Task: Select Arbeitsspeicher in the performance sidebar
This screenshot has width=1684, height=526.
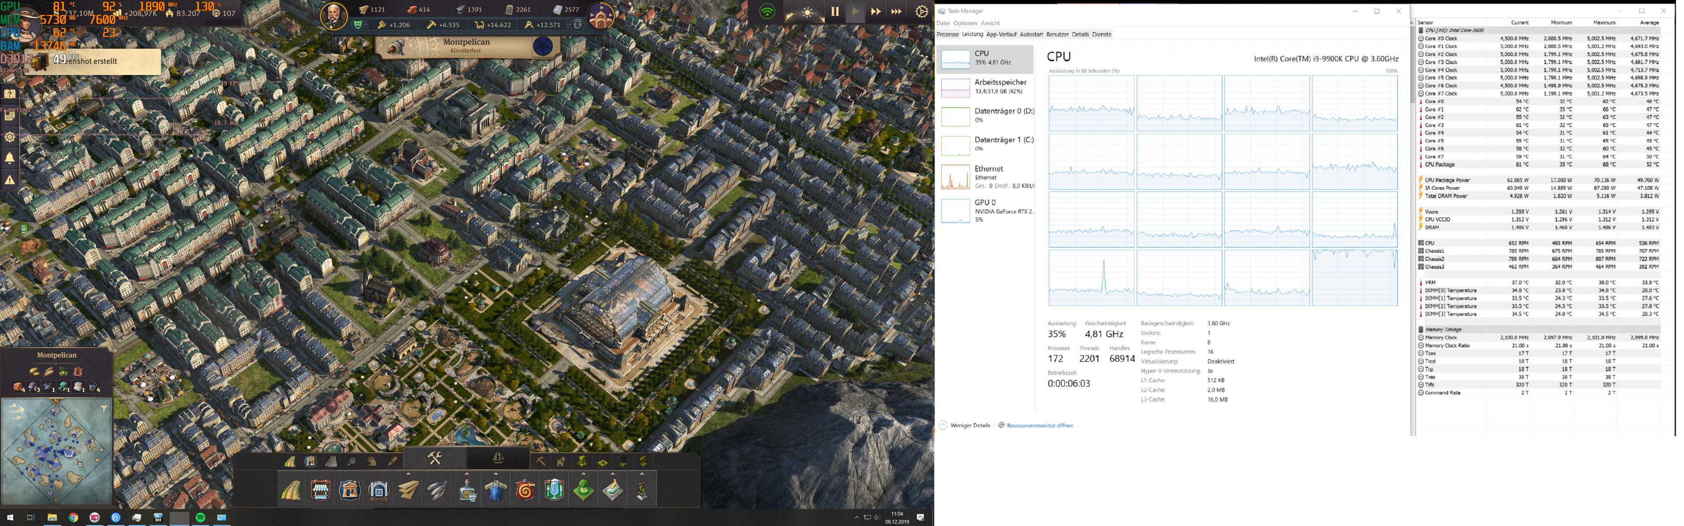Action: 985,88
